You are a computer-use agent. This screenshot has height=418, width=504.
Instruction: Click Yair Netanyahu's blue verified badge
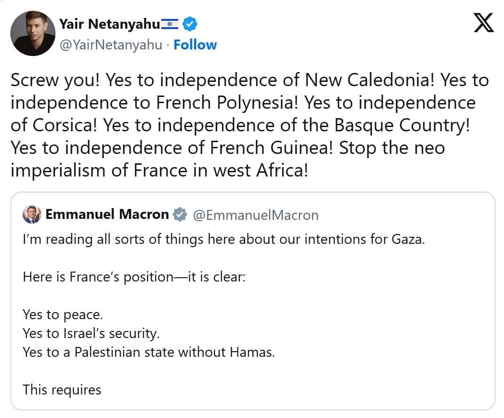point(190,24)
